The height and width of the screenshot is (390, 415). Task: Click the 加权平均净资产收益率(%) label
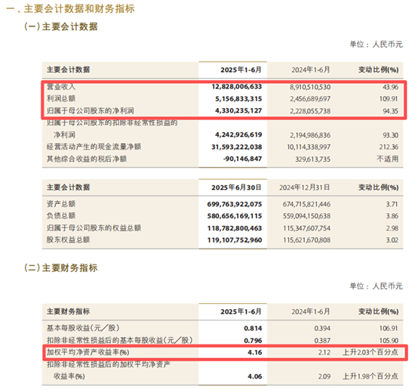click(88, 352)
